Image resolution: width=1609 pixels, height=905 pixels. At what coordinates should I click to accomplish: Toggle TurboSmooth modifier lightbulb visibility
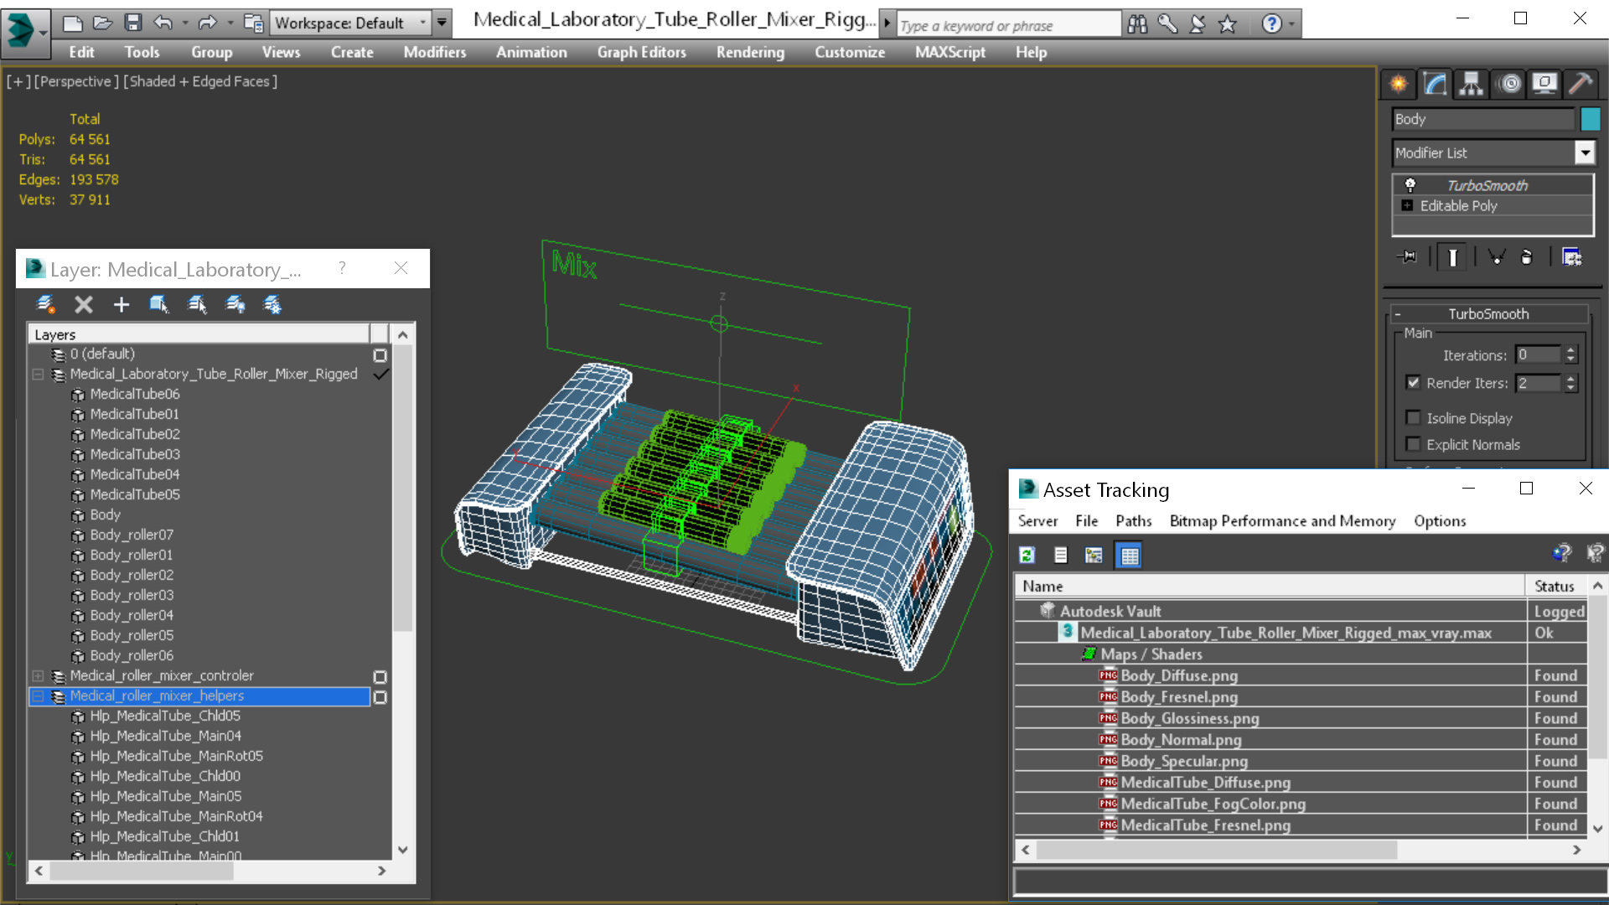coord(1410,185)
